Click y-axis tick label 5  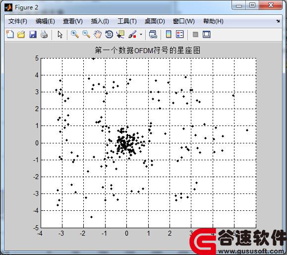[37, 58]
